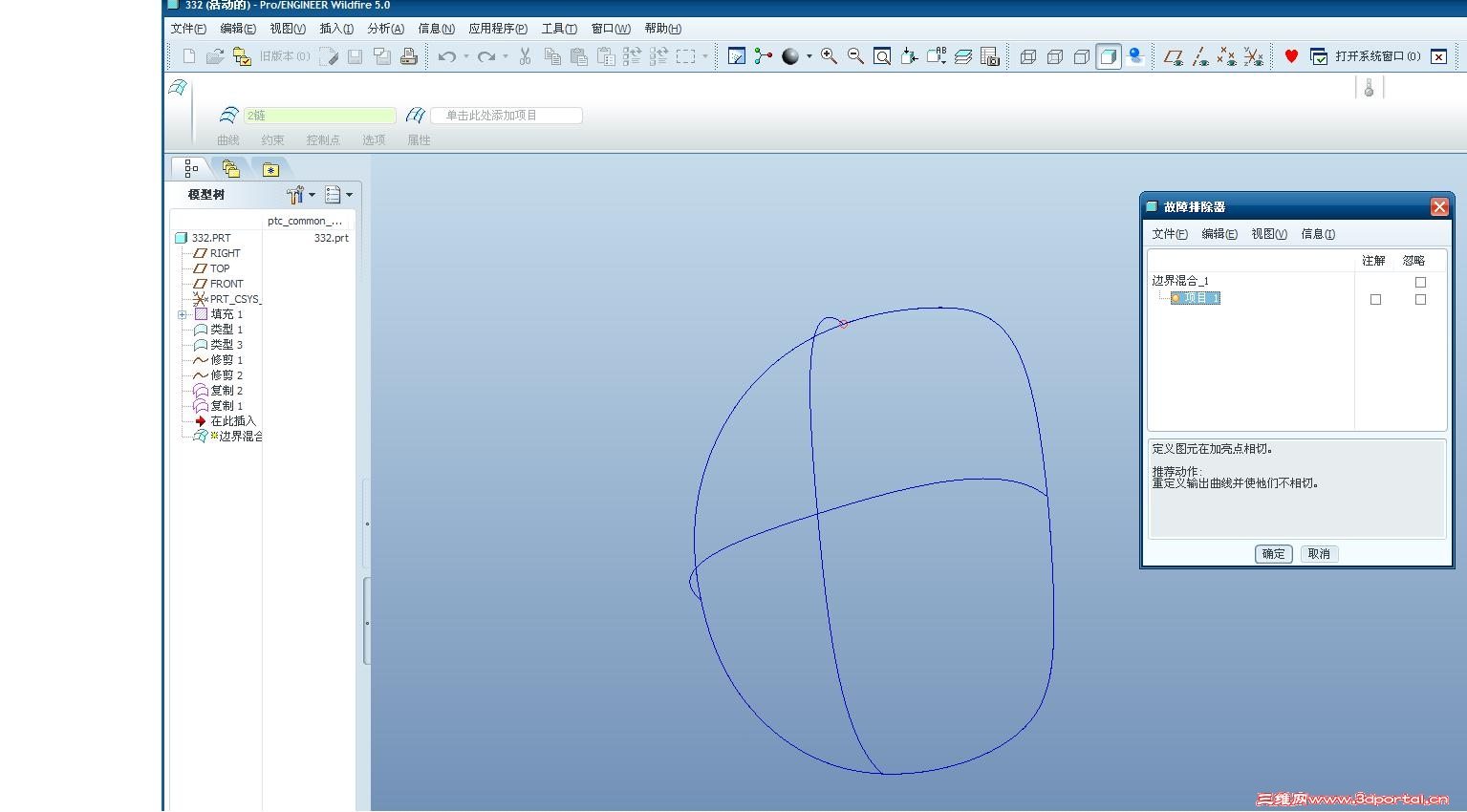The width and height of the screenshot is (1467, 812).
Task: Click the Zoom Out magnifier
Action: [x=855, y=56]
